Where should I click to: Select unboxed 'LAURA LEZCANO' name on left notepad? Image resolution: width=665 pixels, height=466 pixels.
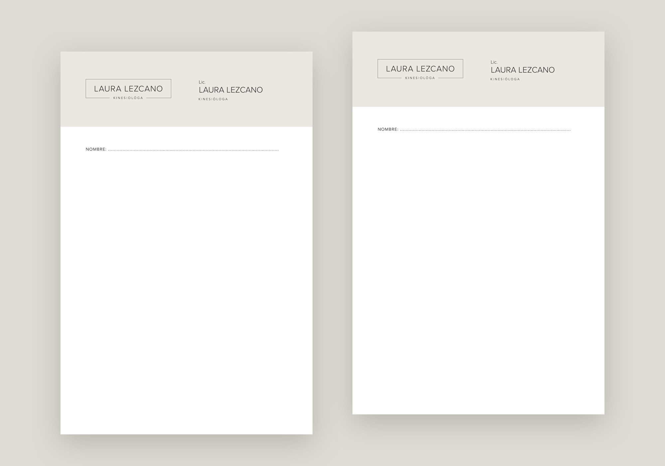point(231,90)
